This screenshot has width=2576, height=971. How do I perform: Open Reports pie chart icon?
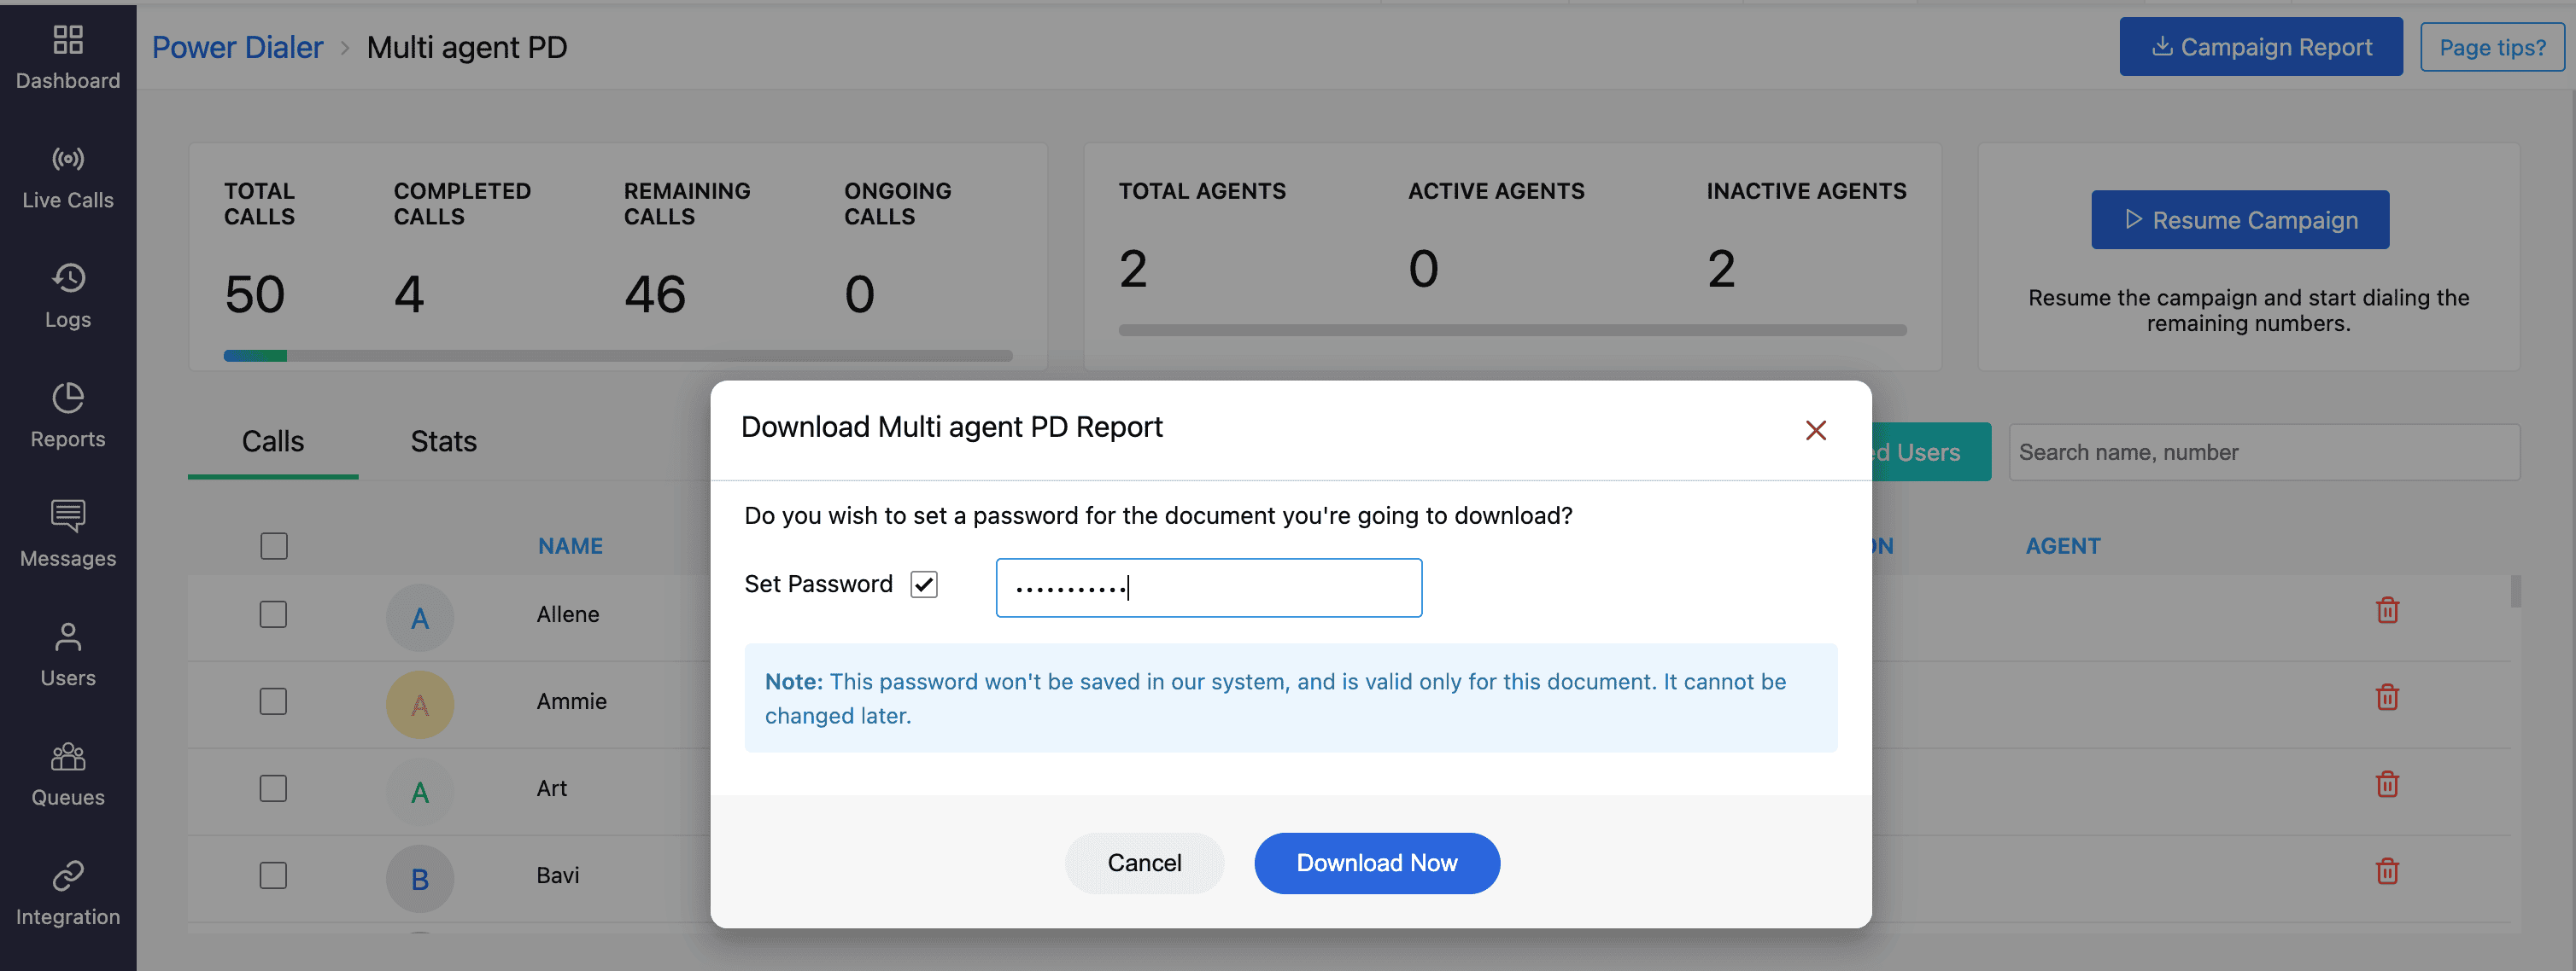(x=67, y=398)
